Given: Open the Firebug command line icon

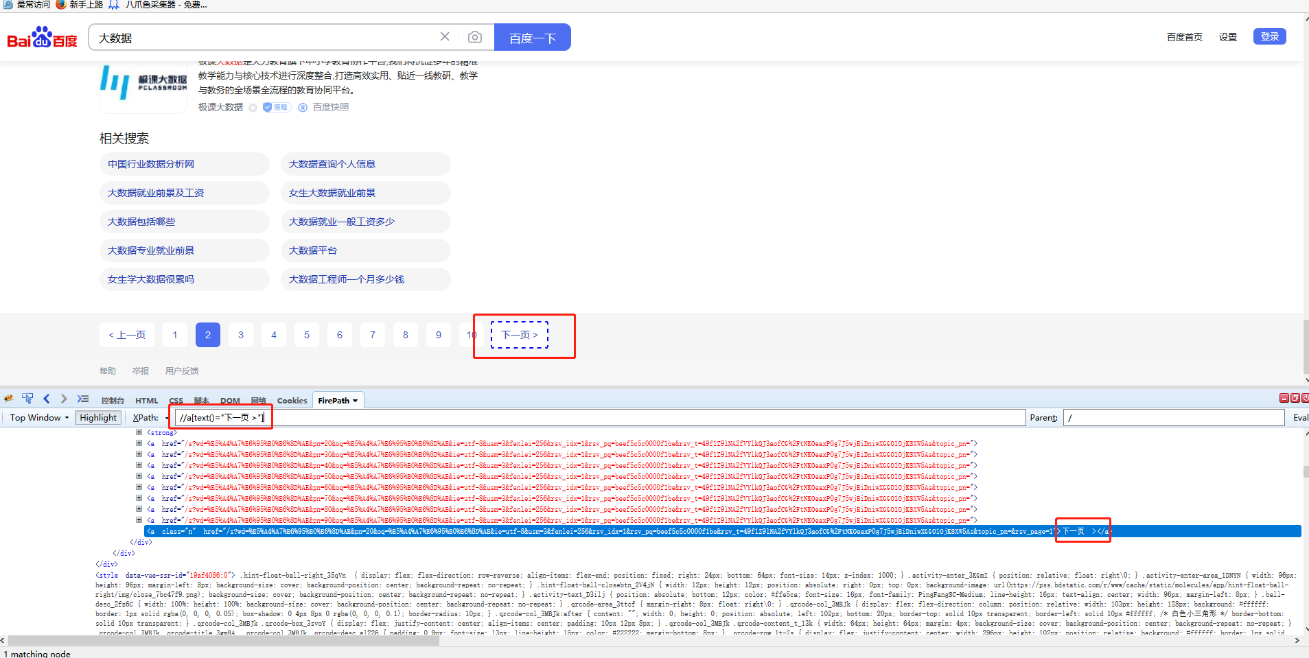Looking at the screenshot, I should pos(83,399).
